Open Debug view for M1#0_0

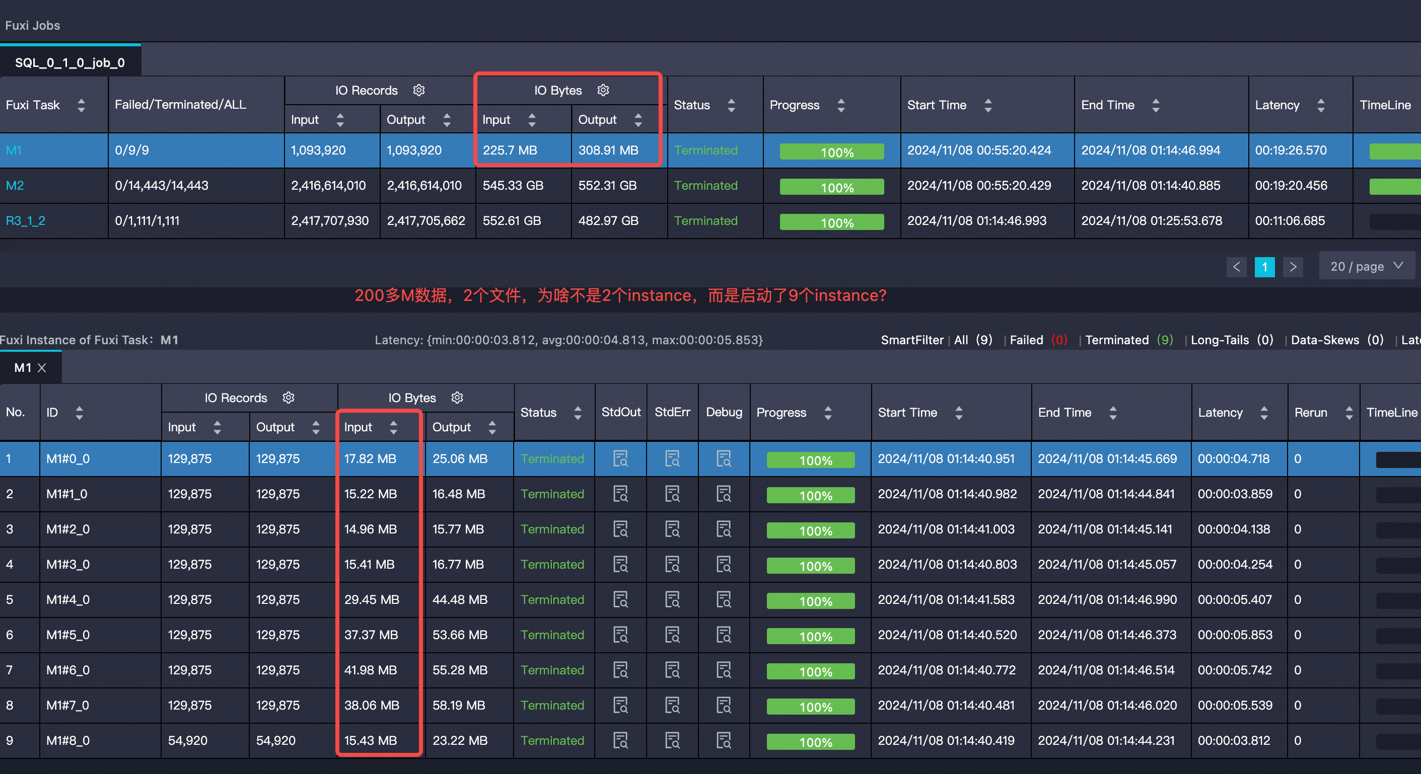pyautogui.click(x=724, y=458)
